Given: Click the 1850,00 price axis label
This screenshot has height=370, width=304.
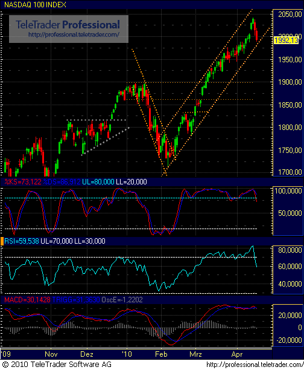Looking at the screenshot, I should coord(290,105).
